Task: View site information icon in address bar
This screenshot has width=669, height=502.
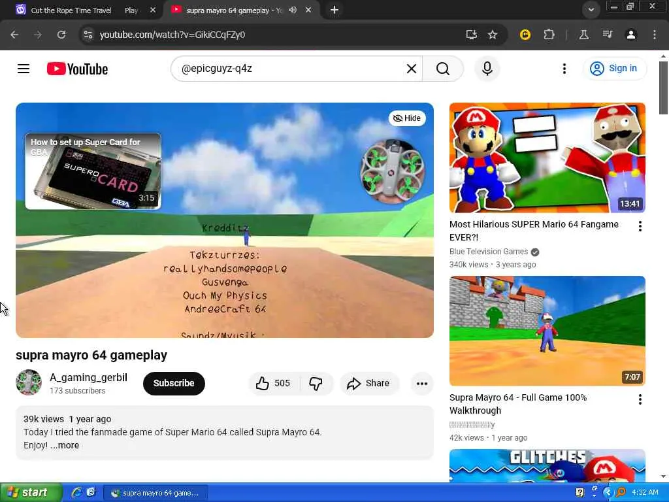Action: tap(88, 35)
